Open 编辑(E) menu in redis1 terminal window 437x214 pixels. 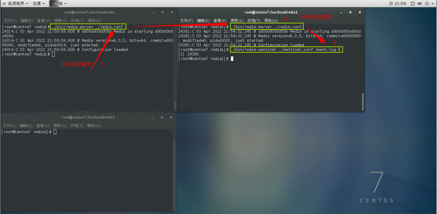point(203,21)
